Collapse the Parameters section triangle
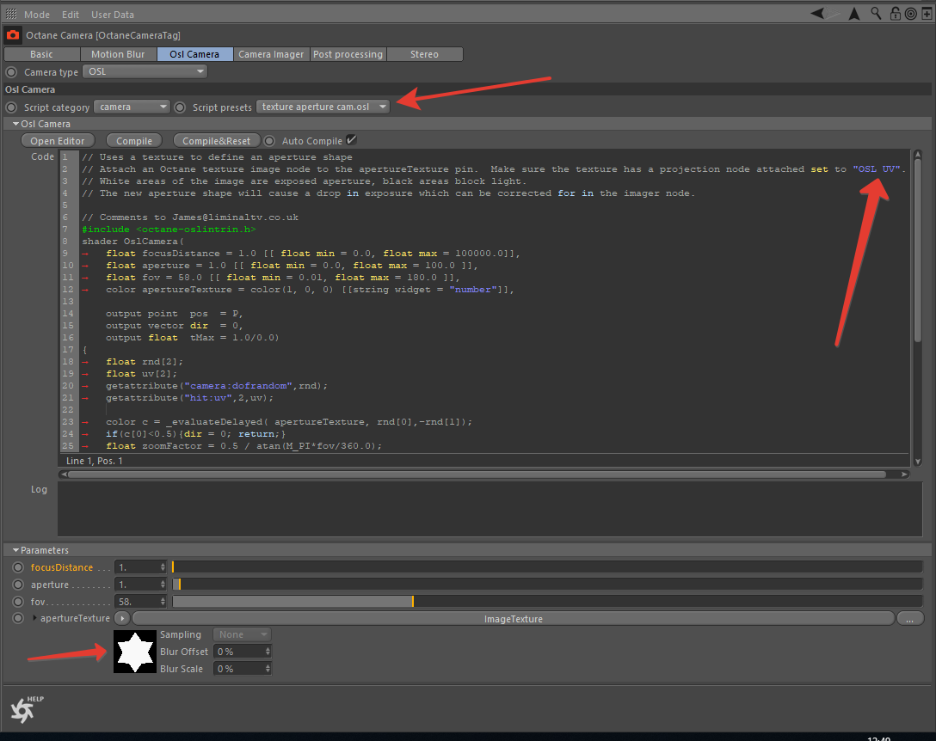 coord(15,550)
